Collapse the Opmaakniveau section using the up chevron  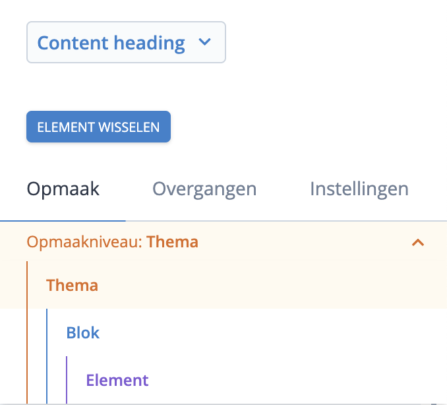[417, 243]
